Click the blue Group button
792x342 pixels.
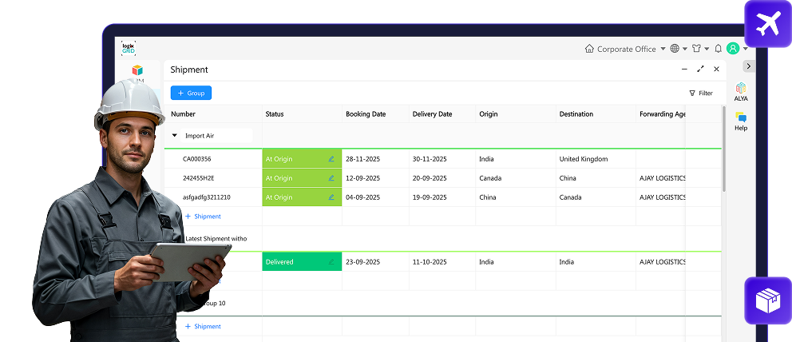point(191,93)
